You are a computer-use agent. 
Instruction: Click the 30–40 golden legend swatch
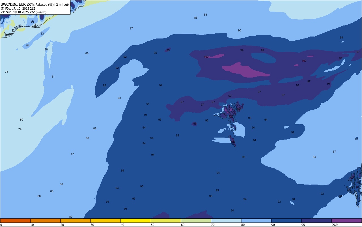pos(105,220)
